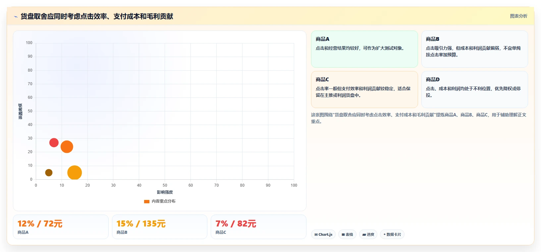Click the 商品C description about 点击率一般
This screenshot has width=541, height=252.
pyautogui.click(x=363, y=92)
